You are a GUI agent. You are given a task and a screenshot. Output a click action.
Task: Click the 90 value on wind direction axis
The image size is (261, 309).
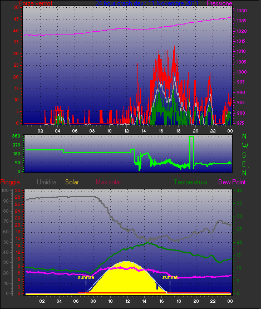click(18, 163)
